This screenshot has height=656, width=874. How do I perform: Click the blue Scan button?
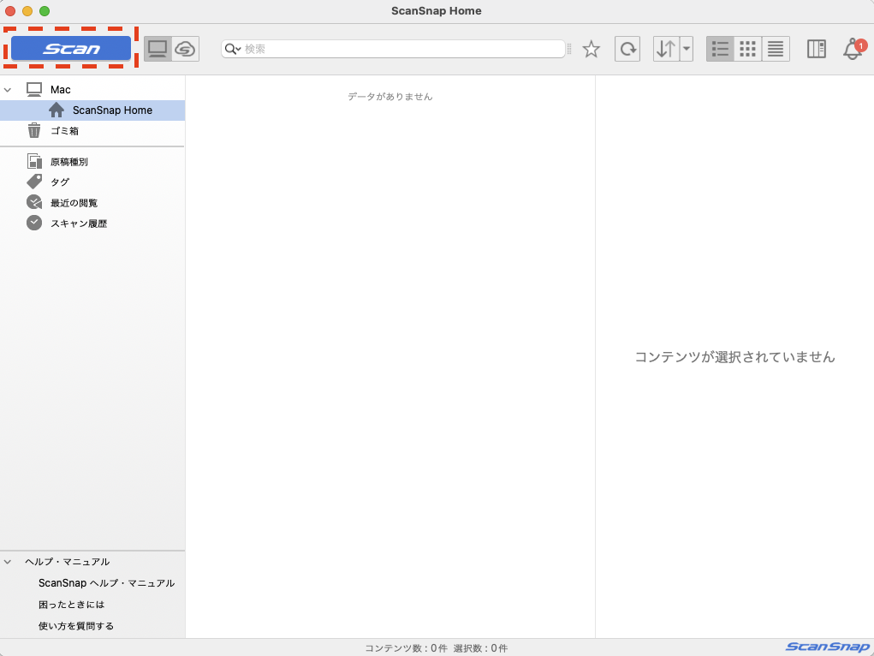point(71,49)
